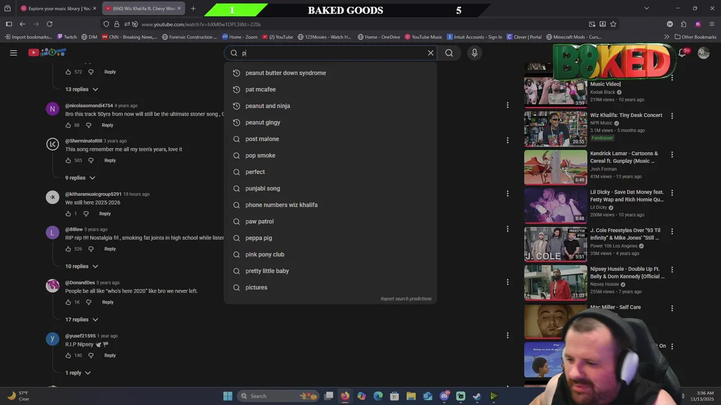This screenshot has width=721, height=405.
Task: Click the browser extensions puzzle icon
Action: 683,24
